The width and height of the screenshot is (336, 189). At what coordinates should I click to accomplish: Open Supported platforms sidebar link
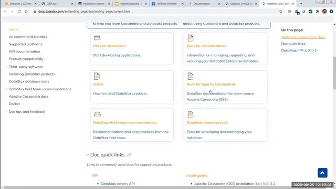tap(26, 44)
